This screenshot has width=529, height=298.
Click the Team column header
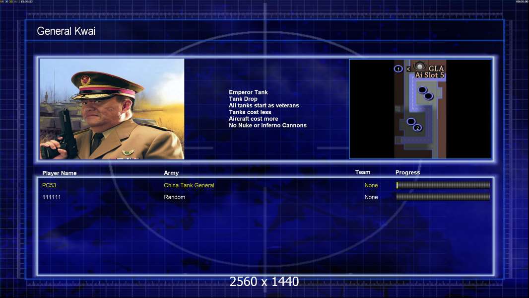[363, 172]
